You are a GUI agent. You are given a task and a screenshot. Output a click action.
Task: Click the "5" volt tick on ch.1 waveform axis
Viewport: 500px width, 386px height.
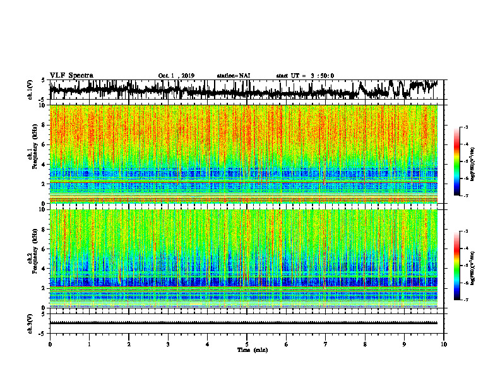[x=43, y=81]
